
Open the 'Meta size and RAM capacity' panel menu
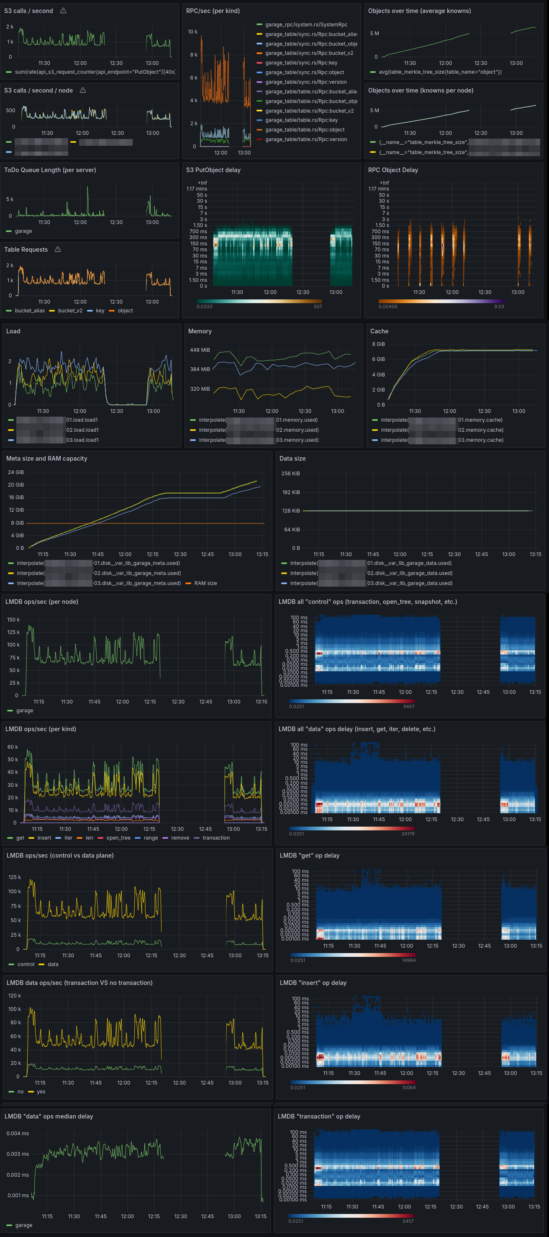(46, 459)
